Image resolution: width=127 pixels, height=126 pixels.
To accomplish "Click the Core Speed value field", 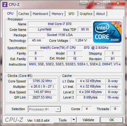I will [x=42, y=81].
